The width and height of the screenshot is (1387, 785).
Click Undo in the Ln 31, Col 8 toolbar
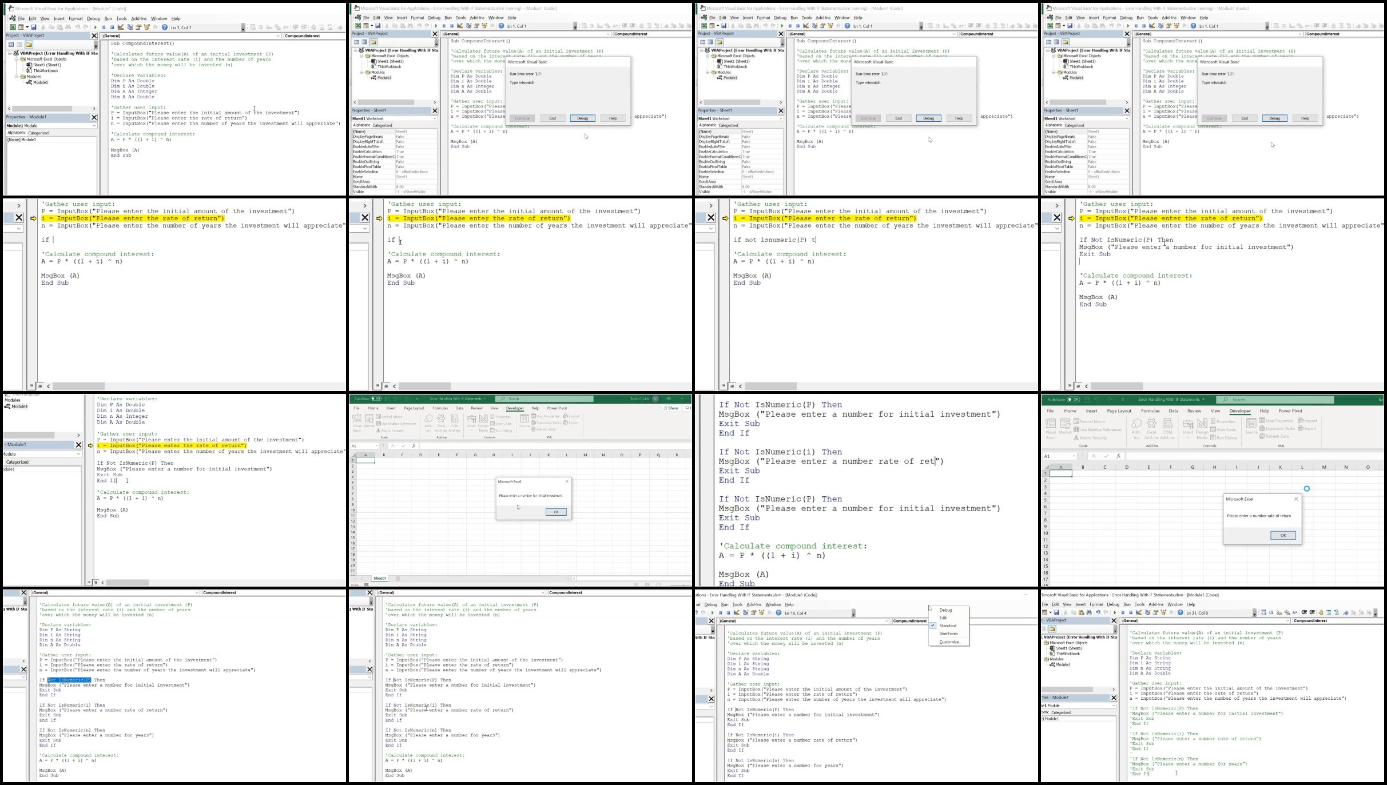pos(1098,613)
